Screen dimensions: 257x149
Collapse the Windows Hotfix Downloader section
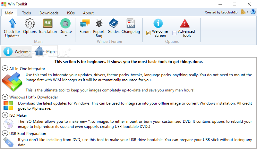[5, 97]
